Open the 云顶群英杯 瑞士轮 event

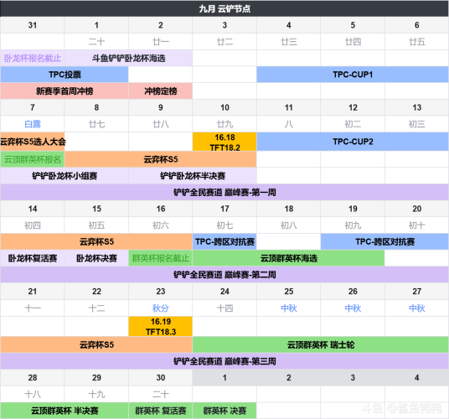pos(321,344)
